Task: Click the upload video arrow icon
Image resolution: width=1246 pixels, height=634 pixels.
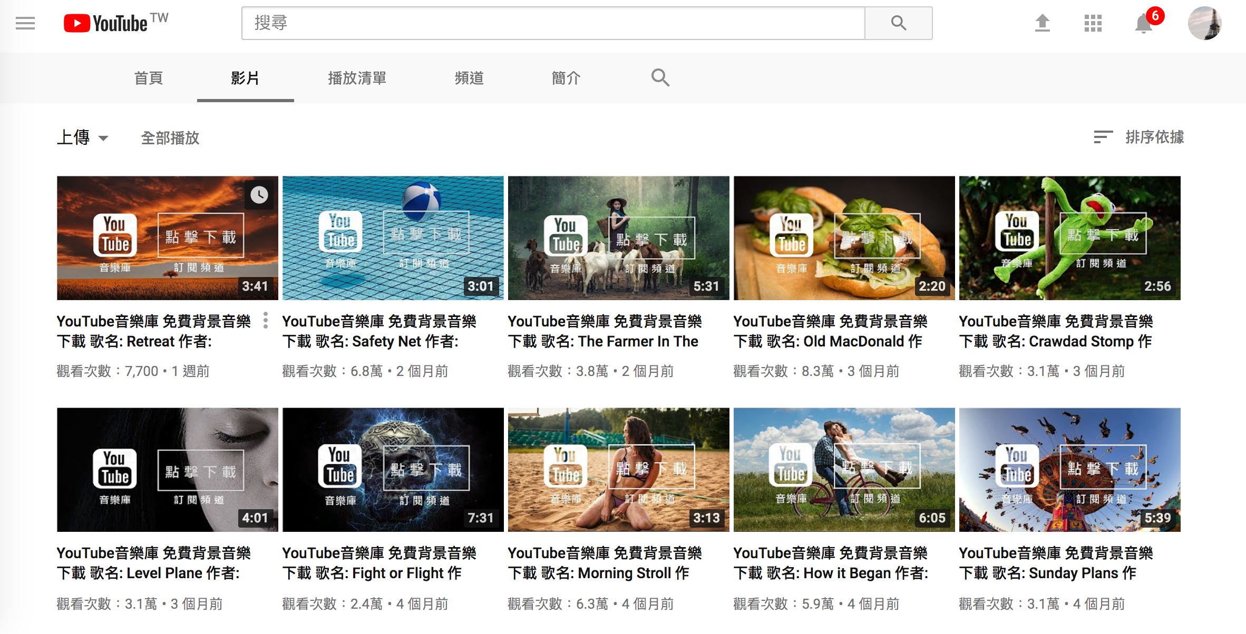Action: pos(1042,23)
